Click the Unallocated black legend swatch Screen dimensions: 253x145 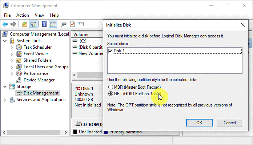click(x=75, y=132)
